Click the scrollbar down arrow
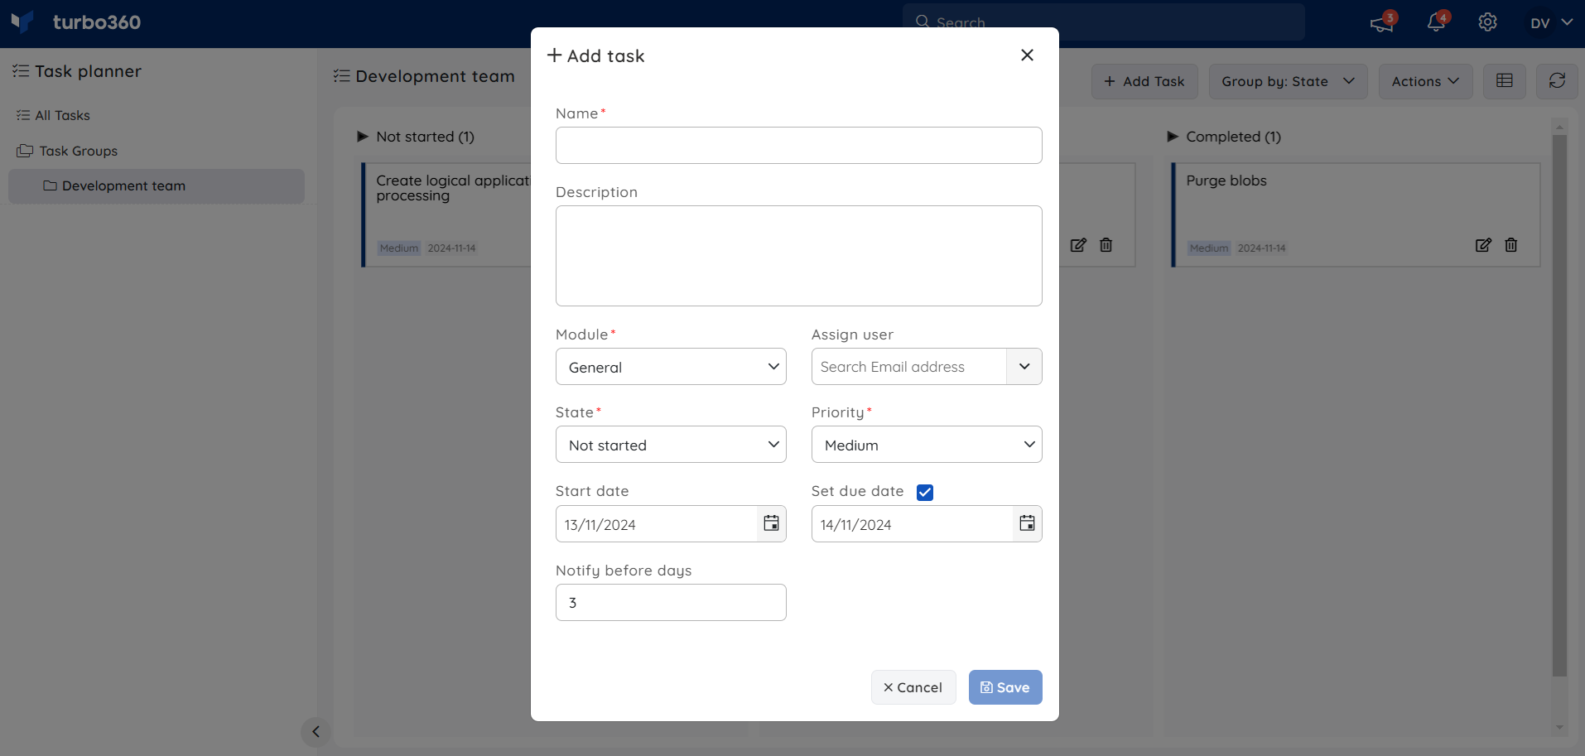 [1559, 728]
